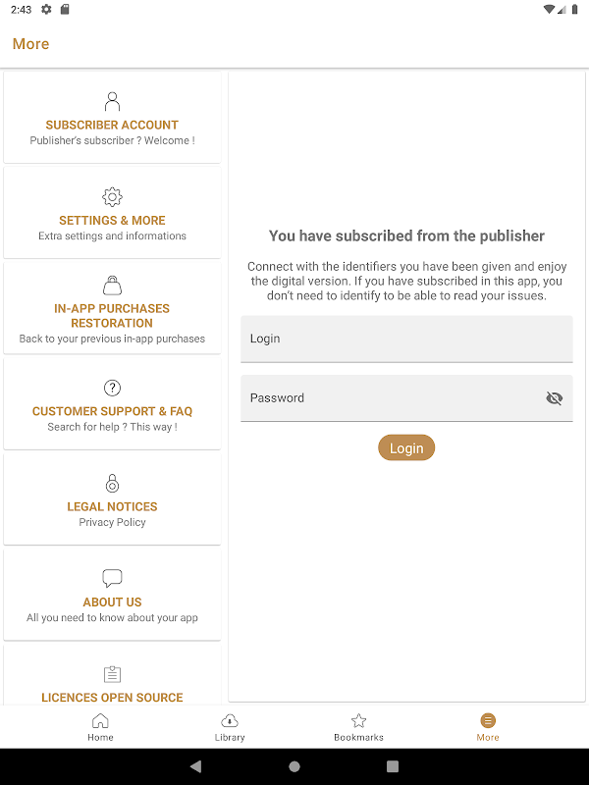Tap the Licences Open Source clipboard icon
This screenshot has width=589, height=785.
coord(112,674)
